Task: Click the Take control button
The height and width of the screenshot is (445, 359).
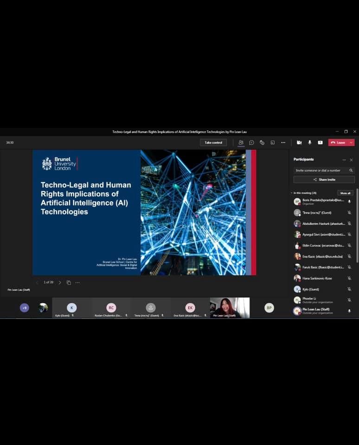Action: [x=213, y=143]
